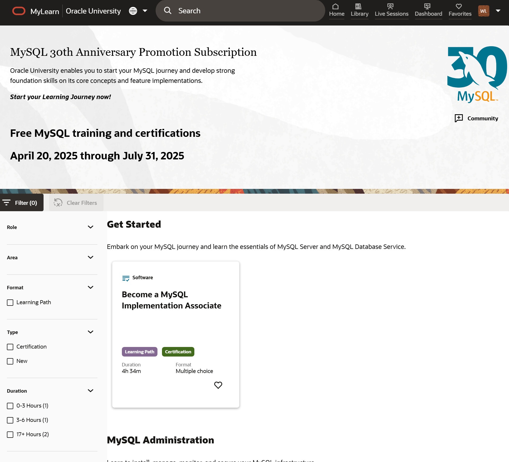The image size is (509, 462).
Task: Expand the Role filter section
Action: [90, 227]
